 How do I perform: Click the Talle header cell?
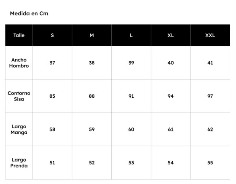click(x=19, y=35)
